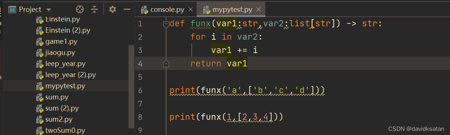Click fold end marker on line 4
This screenshot has width=450, height=135.
click(166, 64)
